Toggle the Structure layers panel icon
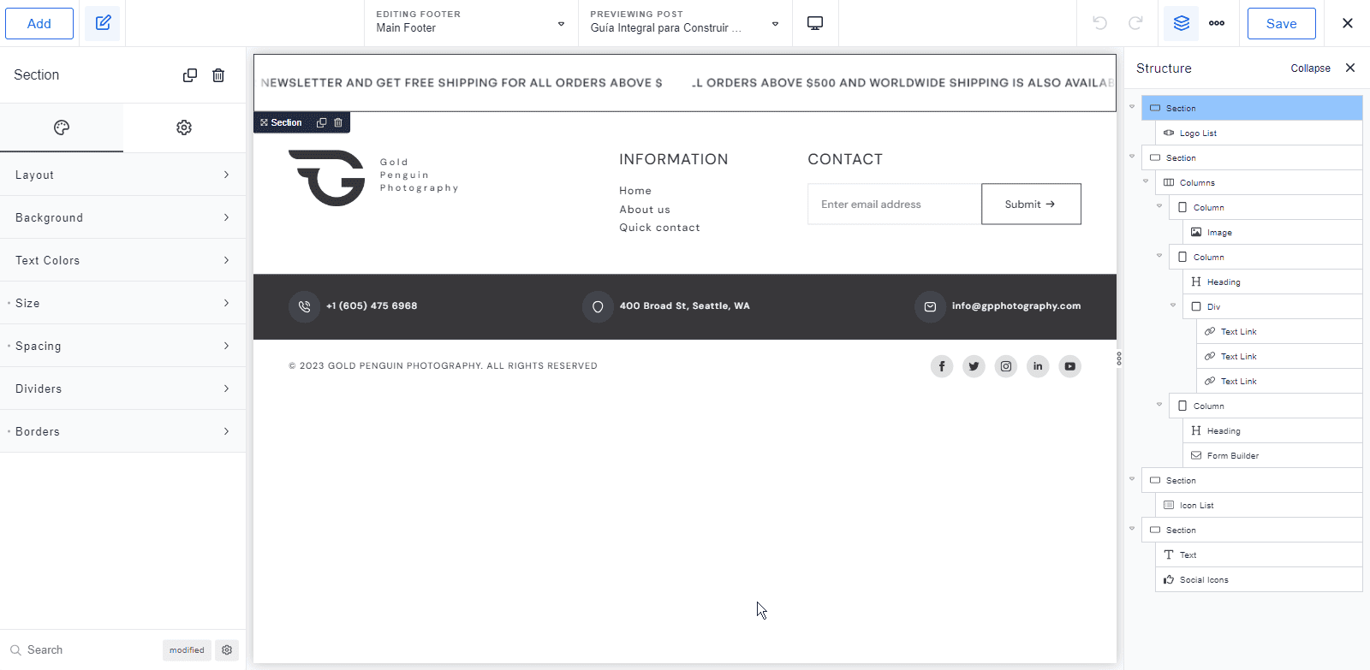The width and height of the screenshot is (1370, 670). 1182,23
